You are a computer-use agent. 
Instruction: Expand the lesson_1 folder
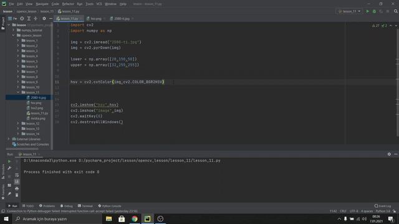point(18,40)
